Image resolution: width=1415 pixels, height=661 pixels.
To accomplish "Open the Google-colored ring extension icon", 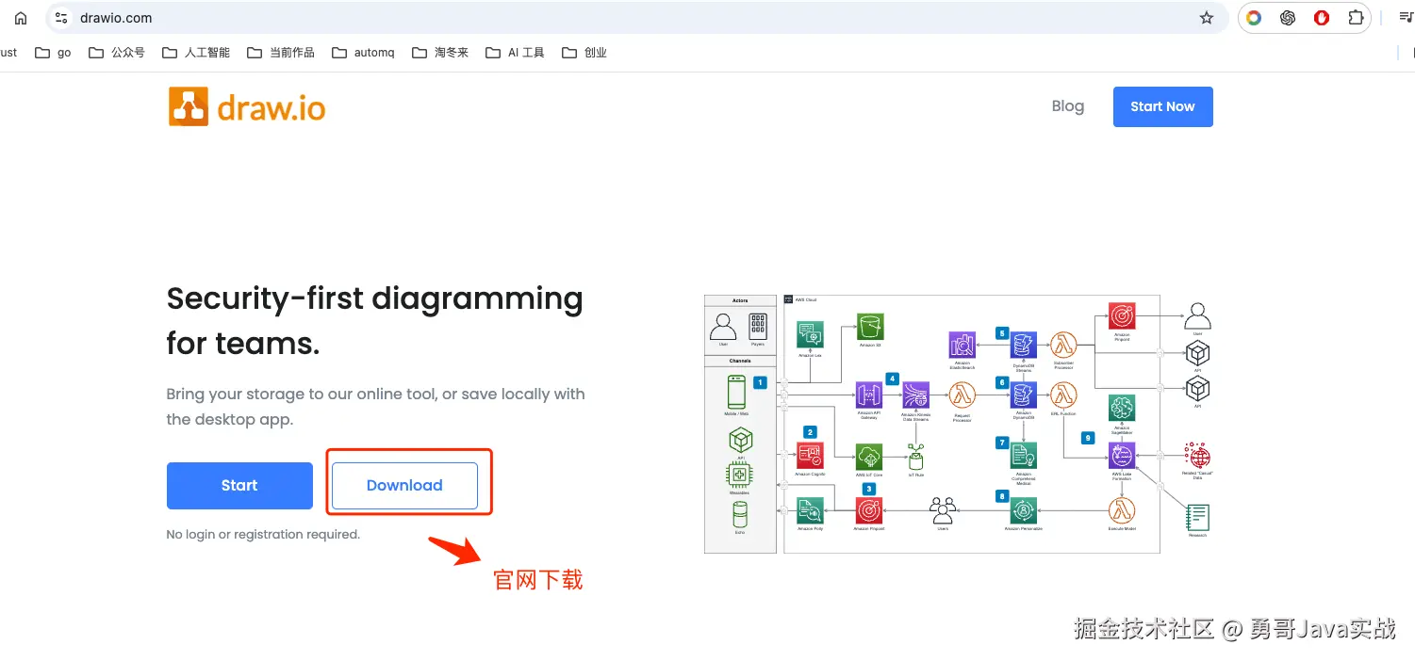I will point(1254,18).
